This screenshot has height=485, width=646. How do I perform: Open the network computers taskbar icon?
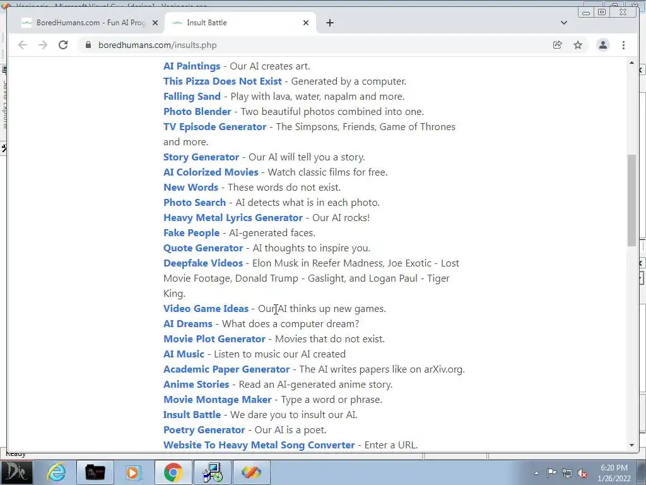213,472
